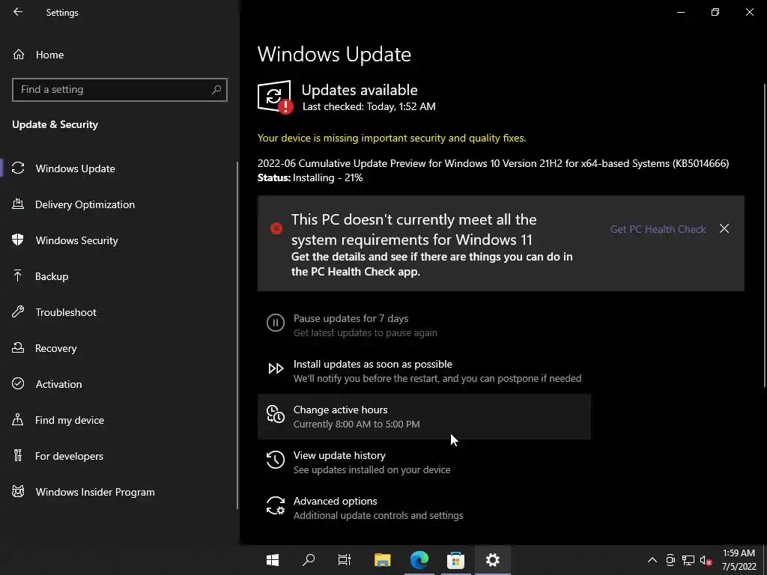The image size is (767, 575).
Task: Open taskbar Search
Action: (309, 560)
